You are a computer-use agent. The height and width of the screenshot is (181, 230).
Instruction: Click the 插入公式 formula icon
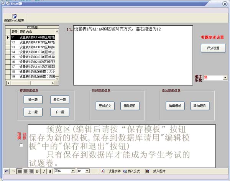coord(125,171)
